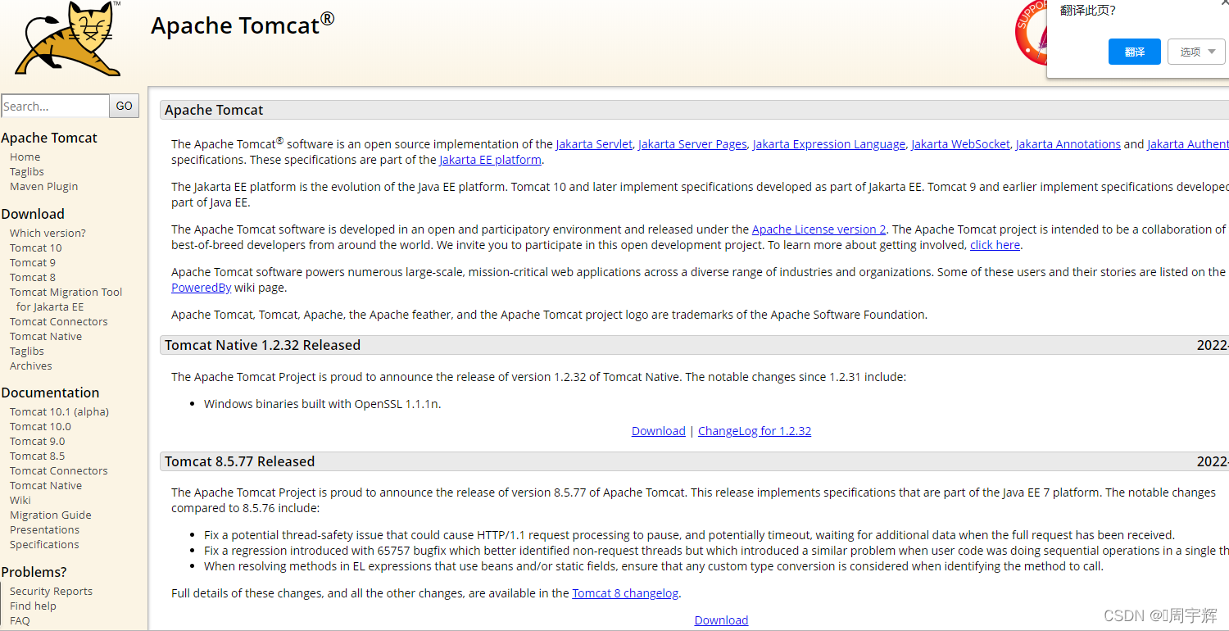Click the Tomcat Native 1.2.32 Released heading
Image resolution: width=1229 pixels, height=631 pixels.
[x=262, y=345]
